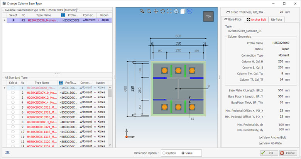Choose Value dimension option
Viewport: 301px width, 159px height.
(x=183, y=153)
